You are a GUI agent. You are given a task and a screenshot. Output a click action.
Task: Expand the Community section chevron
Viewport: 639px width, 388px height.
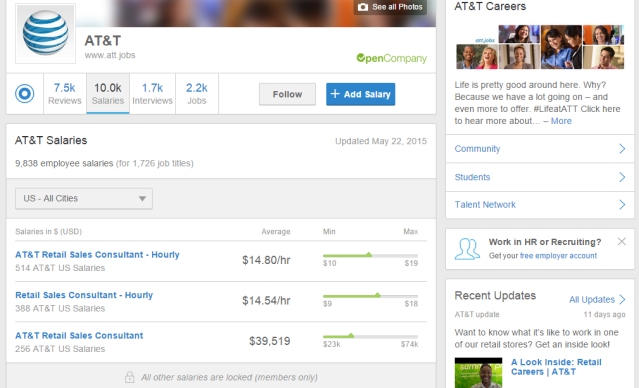coord(622,149)
